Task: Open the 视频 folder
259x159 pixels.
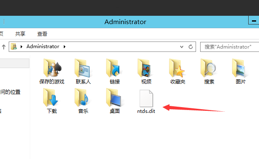Action: (146, 71)
